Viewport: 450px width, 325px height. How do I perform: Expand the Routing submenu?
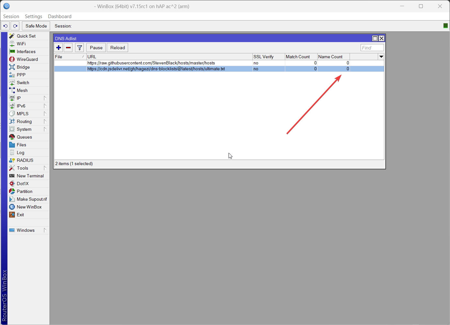[x=28, y=121]
